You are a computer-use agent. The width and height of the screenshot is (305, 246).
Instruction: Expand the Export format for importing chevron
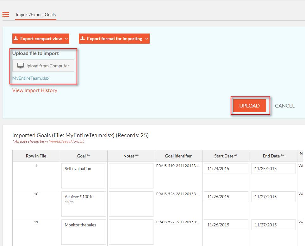[x=147, y=39]
